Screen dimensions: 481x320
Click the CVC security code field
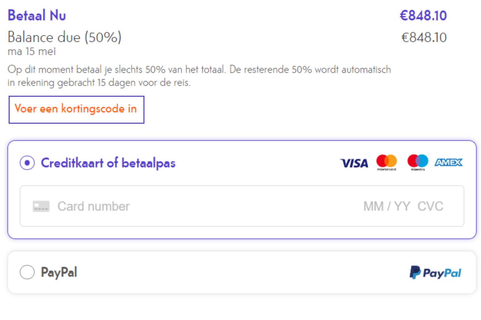(430, 206)
